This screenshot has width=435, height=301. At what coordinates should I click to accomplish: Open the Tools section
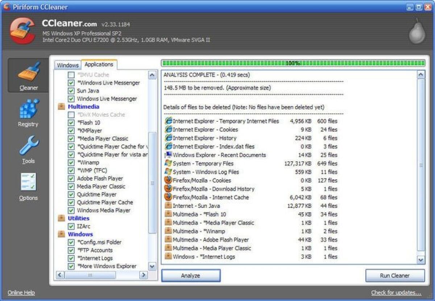click(x=28, y=149)
